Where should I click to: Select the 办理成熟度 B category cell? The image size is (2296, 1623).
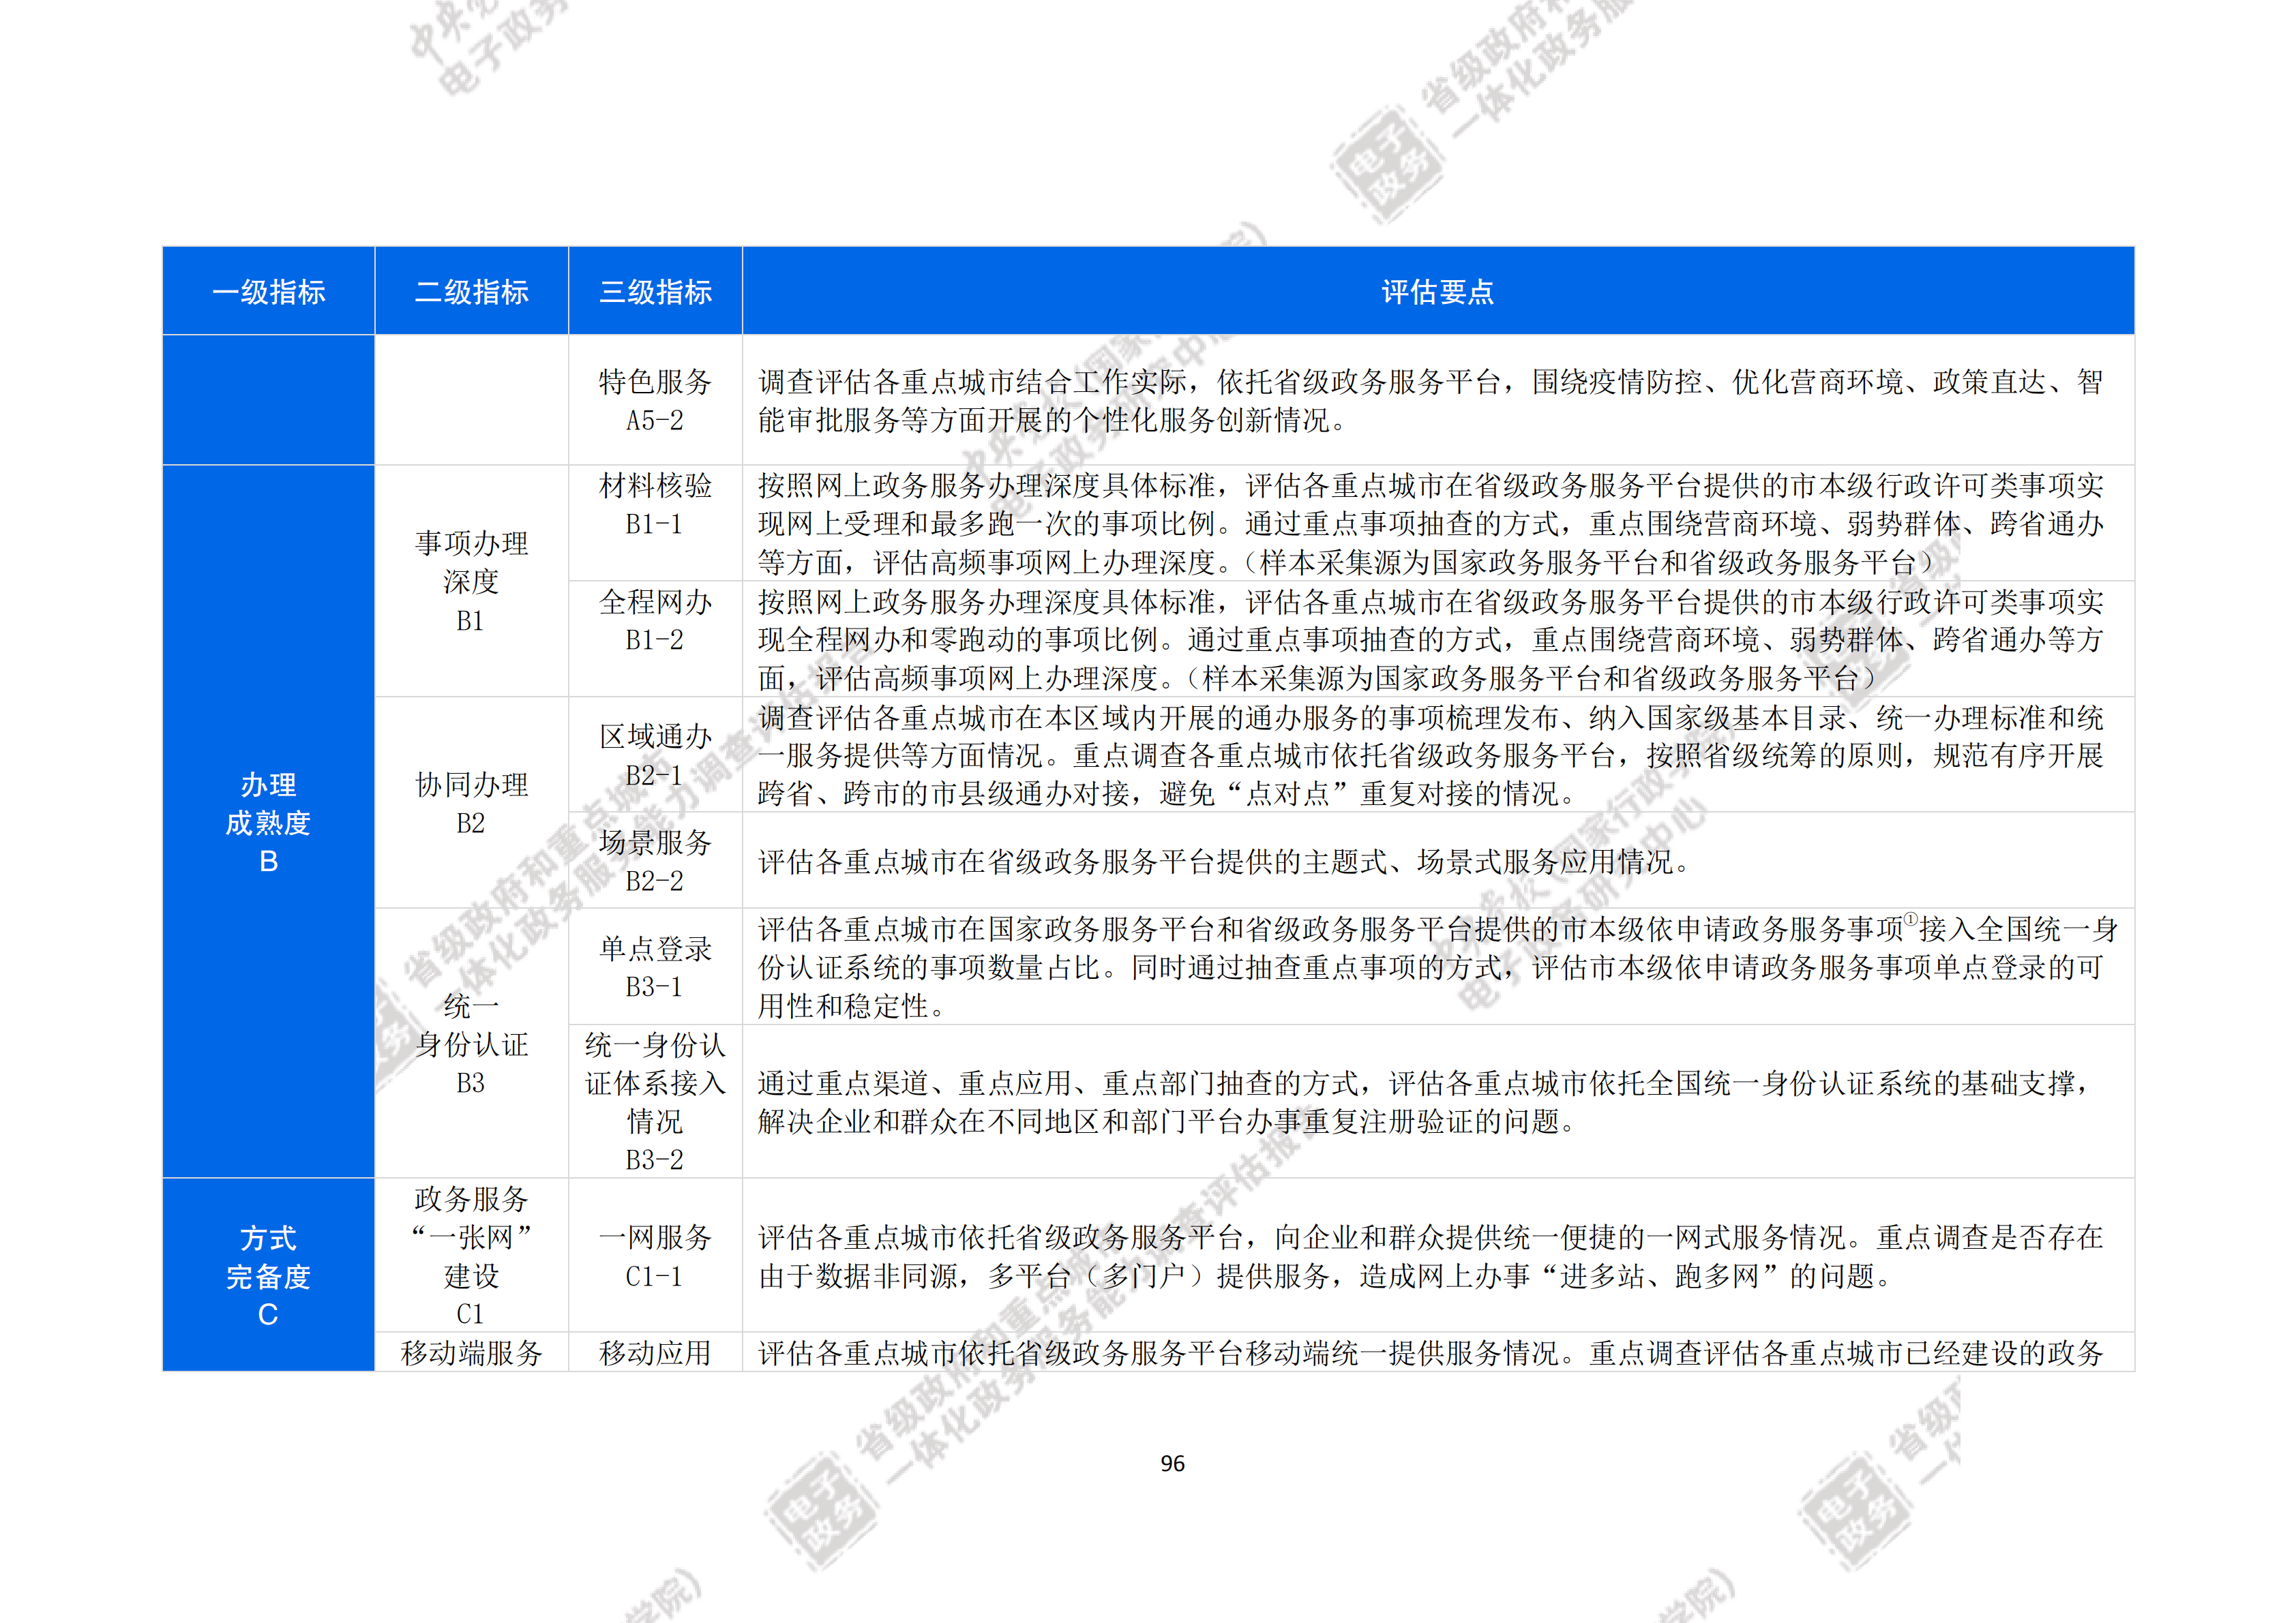(x=268, y=823)
